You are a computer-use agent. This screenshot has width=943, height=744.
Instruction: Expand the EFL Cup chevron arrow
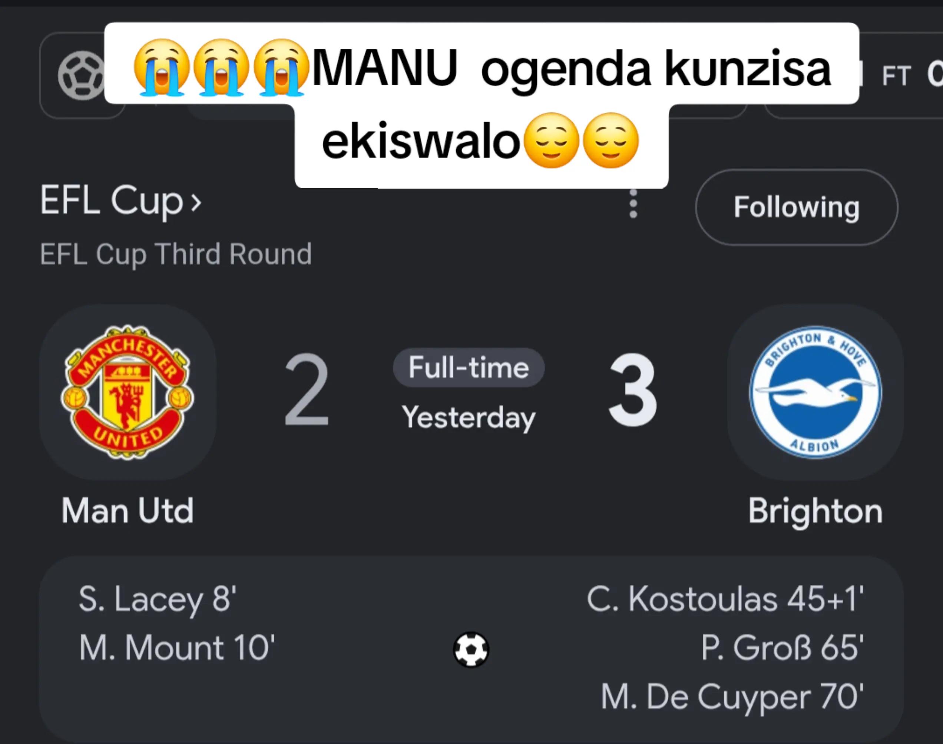(x=196, y=203)
